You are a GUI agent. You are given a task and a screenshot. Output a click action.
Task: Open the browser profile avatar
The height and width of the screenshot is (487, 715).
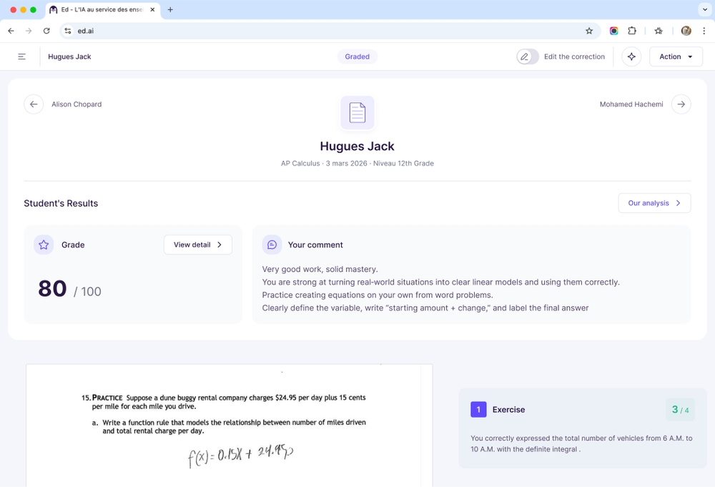tap(686, 31)
